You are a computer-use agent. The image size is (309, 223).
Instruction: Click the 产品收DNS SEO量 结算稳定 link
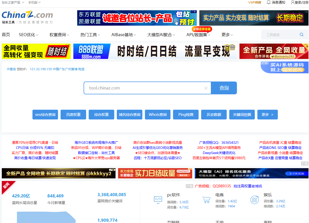click(x=280, y=148)
